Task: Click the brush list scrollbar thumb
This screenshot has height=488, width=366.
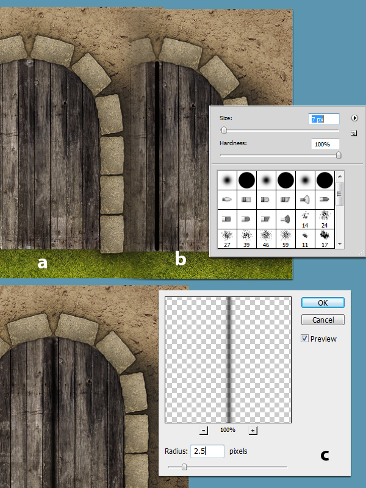Action: coord(340,193)
